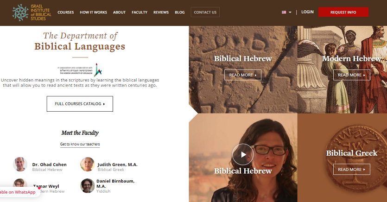Select Reviews in the navigation bar
Image resolution: width=387 pixels, height=202 pixels.
[x=161, y=13]
